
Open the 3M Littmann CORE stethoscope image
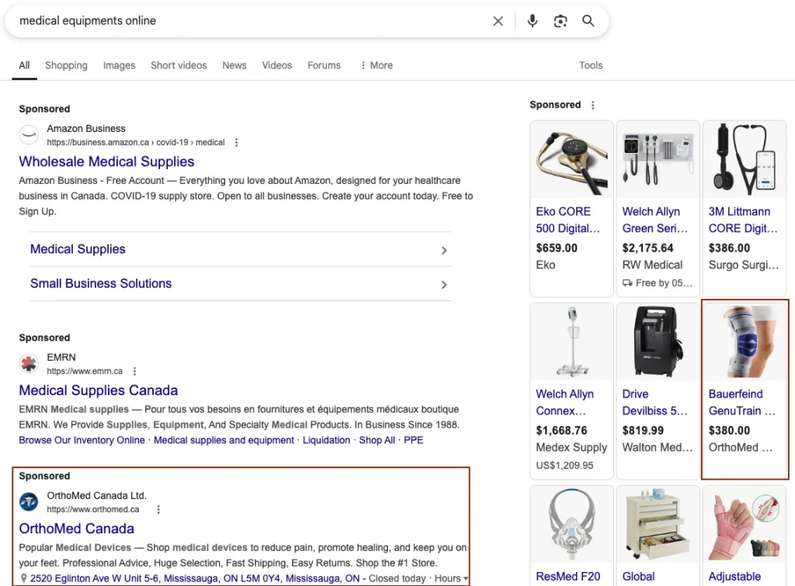[745, 160]
